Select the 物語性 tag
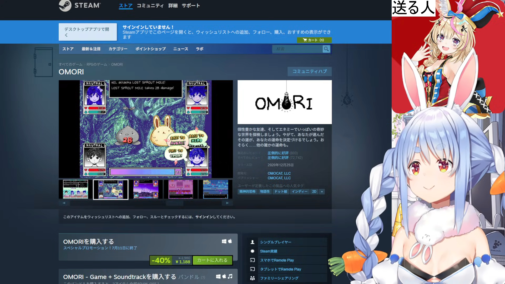 click(x=265, y=191)
